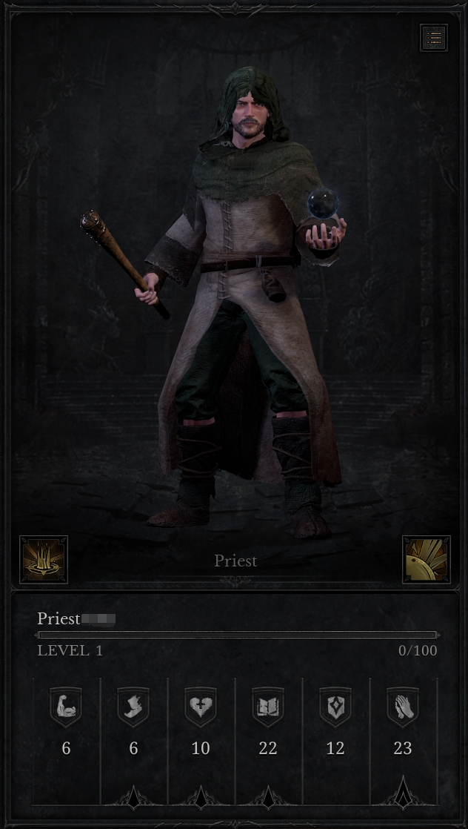Click the Priest character name text

(x=58, y=618)
